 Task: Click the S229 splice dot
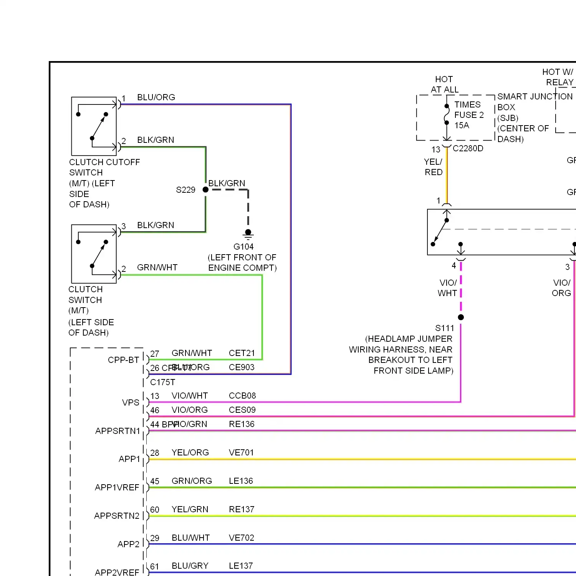[x=205, y=190]
